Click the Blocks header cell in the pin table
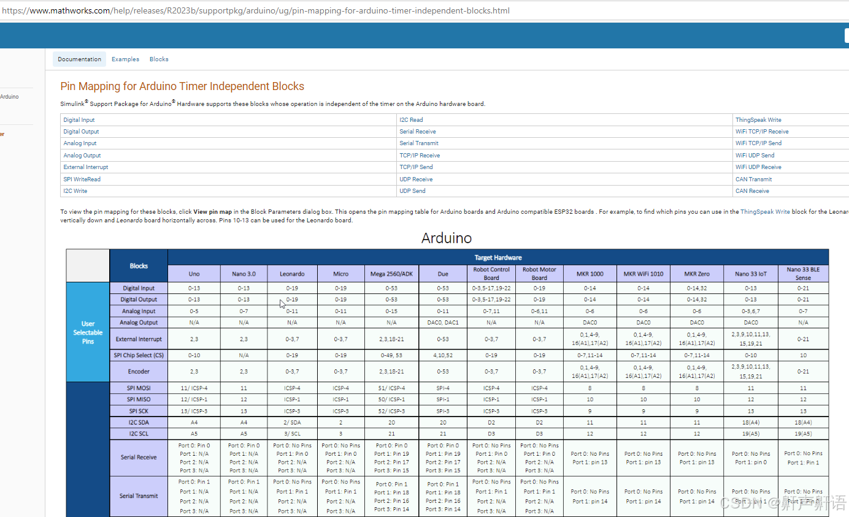This screenshot has height=517, width=849. (x=139, y=266)
